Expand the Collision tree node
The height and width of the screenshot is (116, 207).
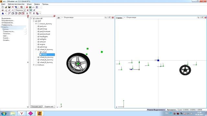[34, 65]
